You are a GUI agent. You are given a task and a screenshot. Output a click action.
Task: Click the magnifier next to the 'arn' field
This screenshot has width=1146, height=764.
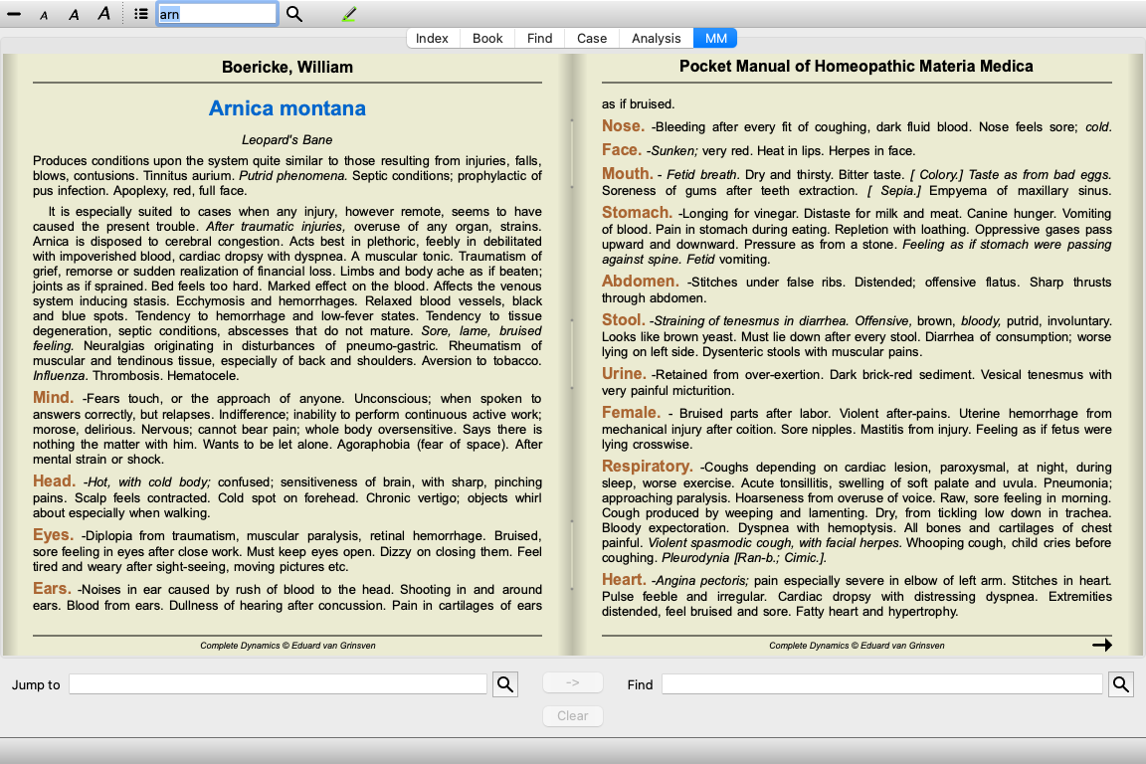294,14
